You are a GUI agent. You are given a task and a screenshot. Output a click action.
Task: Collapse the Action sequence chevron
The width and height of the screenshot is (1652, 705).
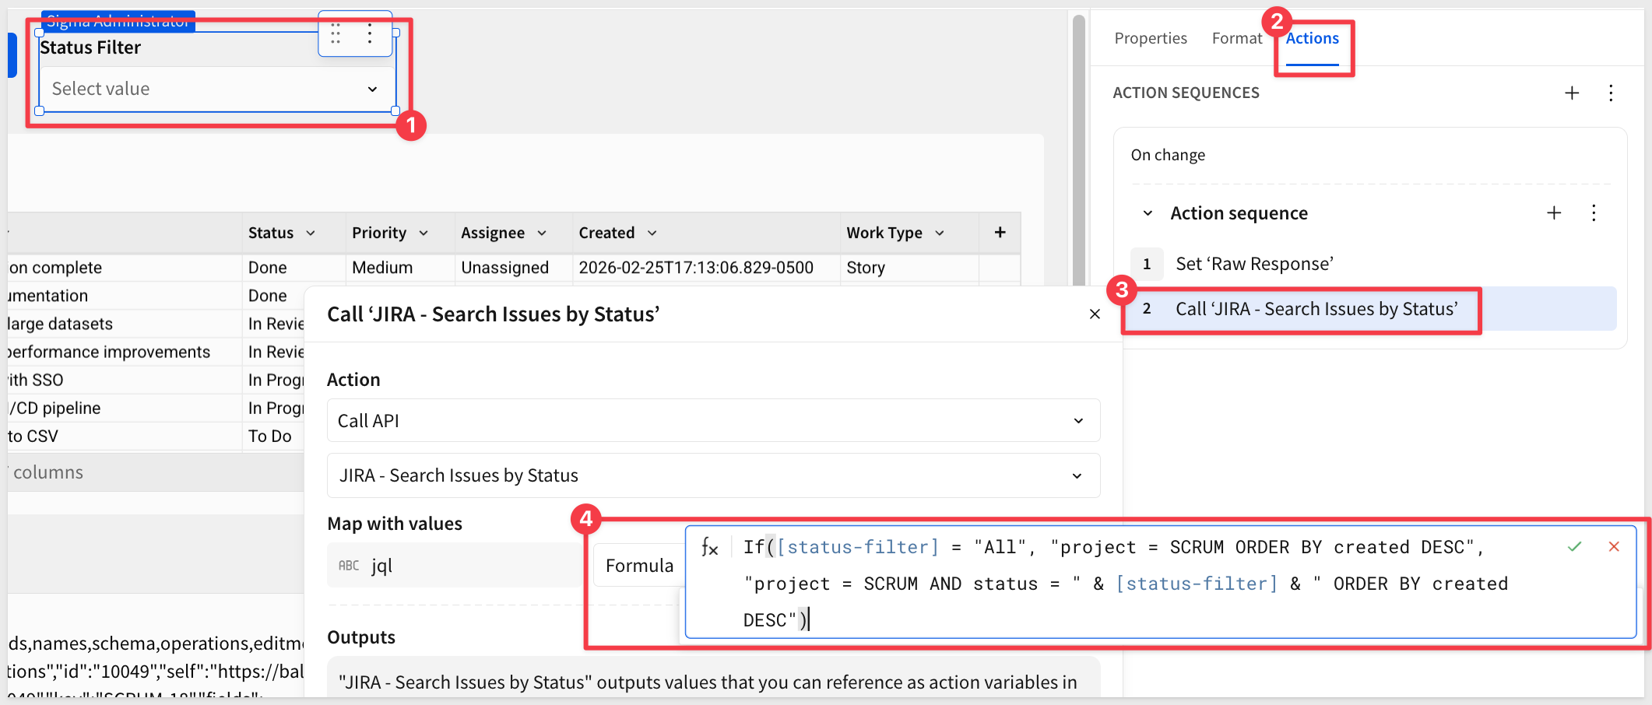1148,213
